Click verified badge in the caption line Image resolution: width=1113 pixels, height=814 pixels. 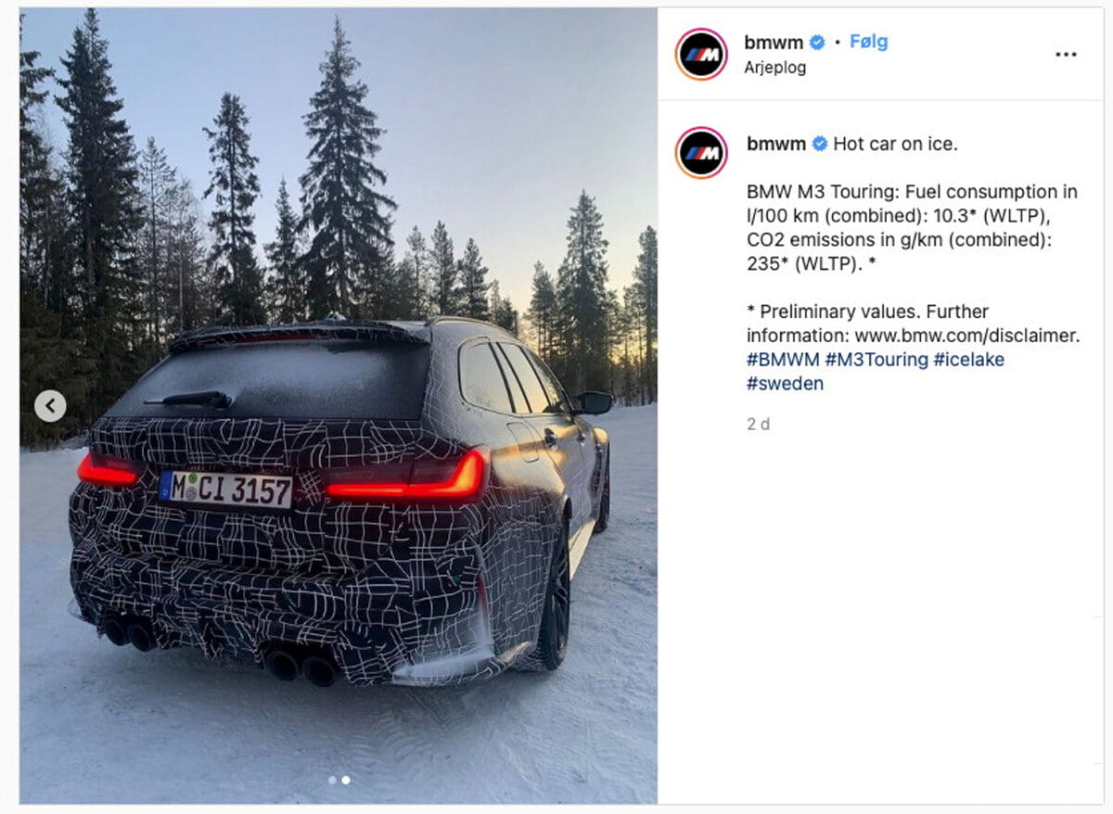(820, 144)
